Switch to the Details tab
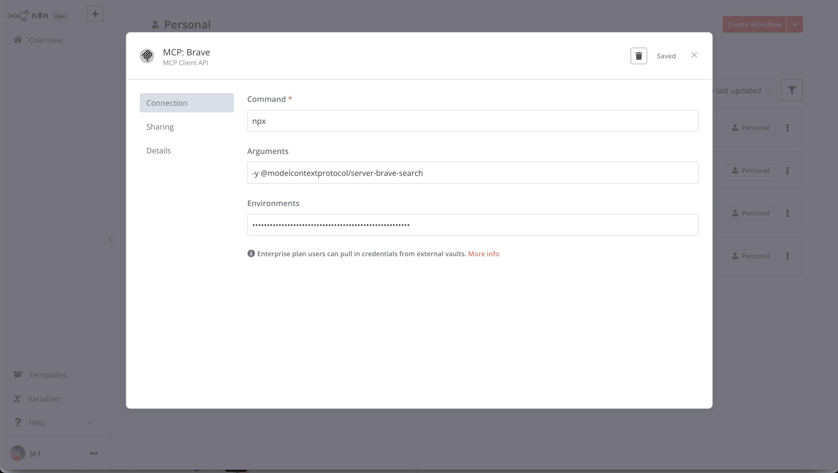This screenshot has width=838, height=473. 158,150
